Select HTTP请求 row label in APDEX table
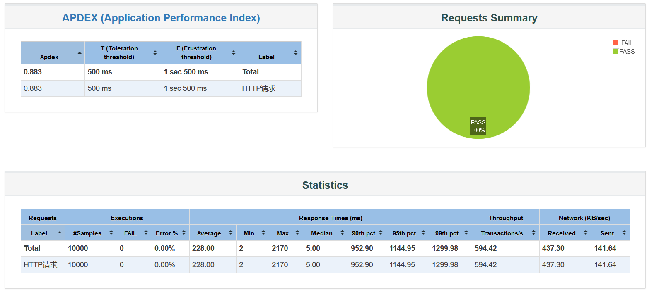 259,88
